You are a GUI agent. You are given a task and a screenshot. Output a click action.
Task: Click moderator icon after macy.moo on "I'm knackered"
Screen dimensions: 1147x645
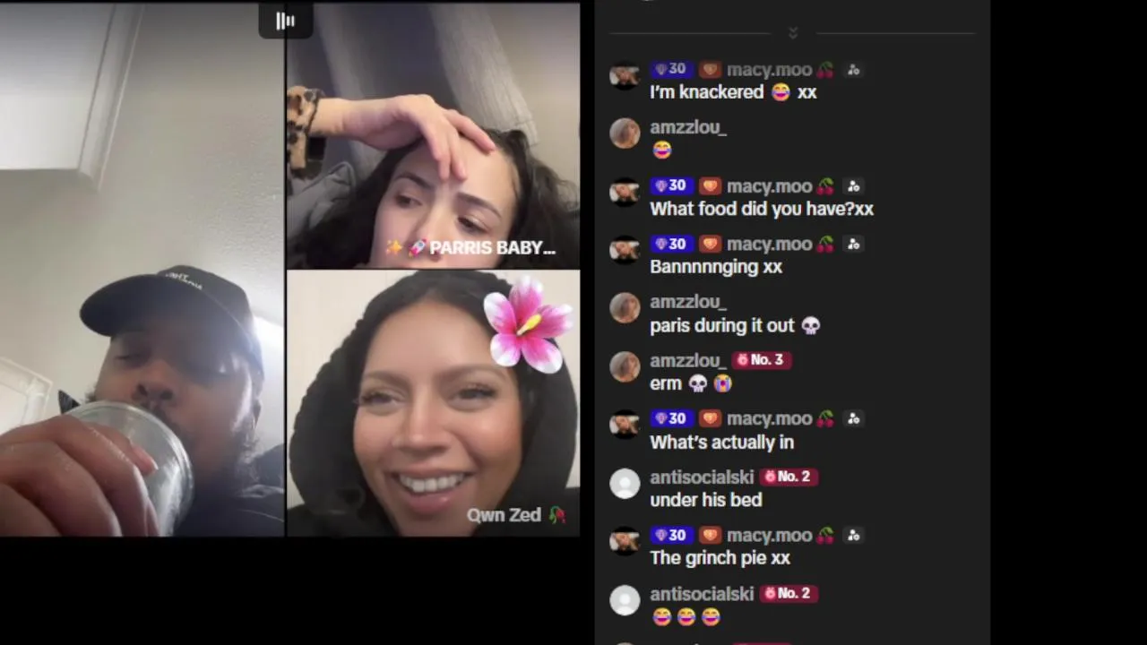(853, 70)
